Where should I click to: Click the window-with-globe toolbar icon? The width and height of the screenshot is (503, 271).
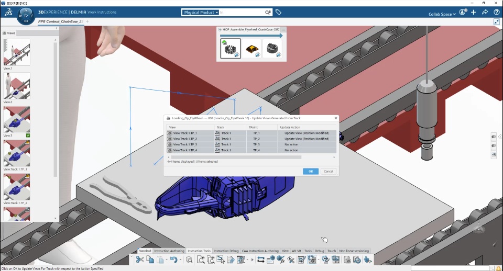(x=271, y=259)
